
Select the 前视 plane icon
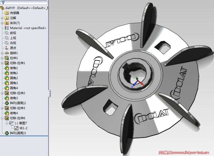tap(7, 33)
